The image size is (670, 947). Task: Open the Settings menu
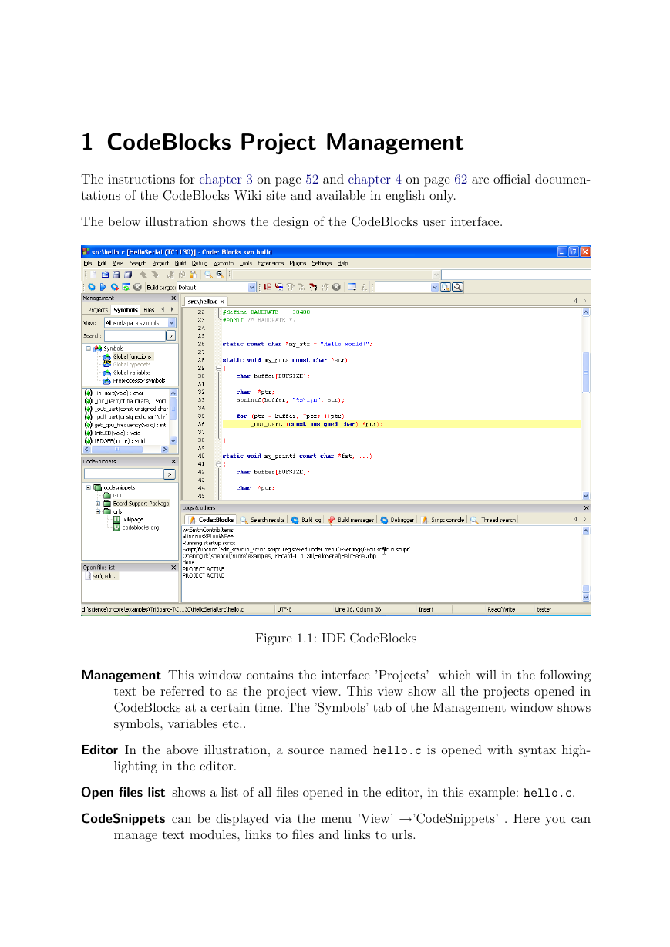pyautogui.click(x=322, y=263)
